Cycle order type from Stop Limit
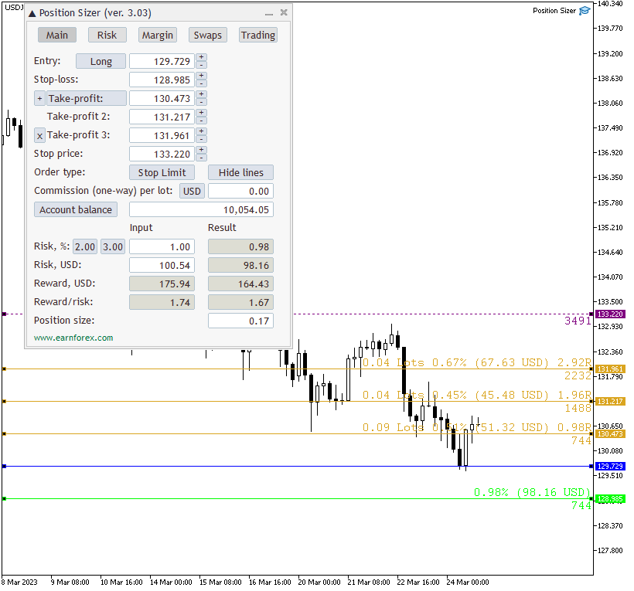This screenshot has height=591, width=634. pos(162,172)
